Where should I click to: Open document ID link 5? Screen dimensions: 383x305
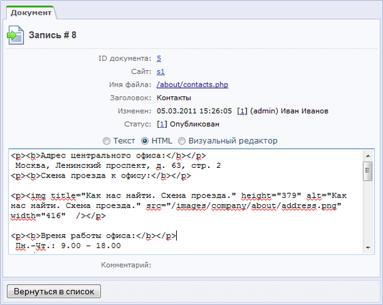click(159, 59)
